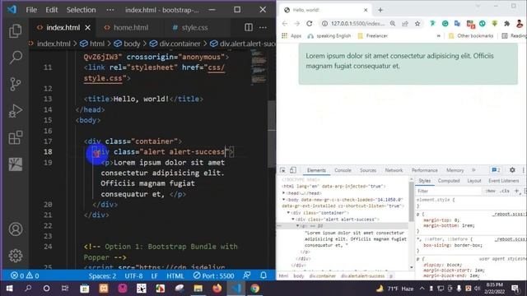527x296 pixels.
Task: Open VS Code notifications bell
Action: point(263,275)
